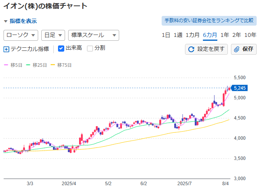Uncheck the 出来高 checkbox

pyautogui.click(x=61, y=49)
